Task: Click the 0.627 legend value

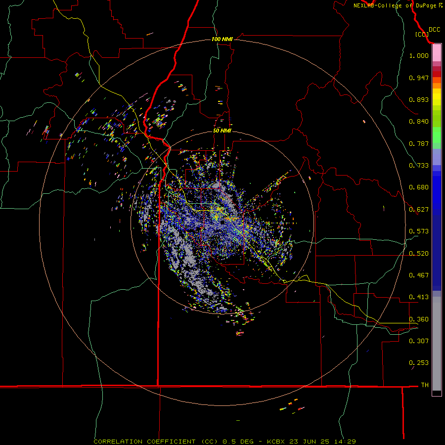Action: point(419,210)
